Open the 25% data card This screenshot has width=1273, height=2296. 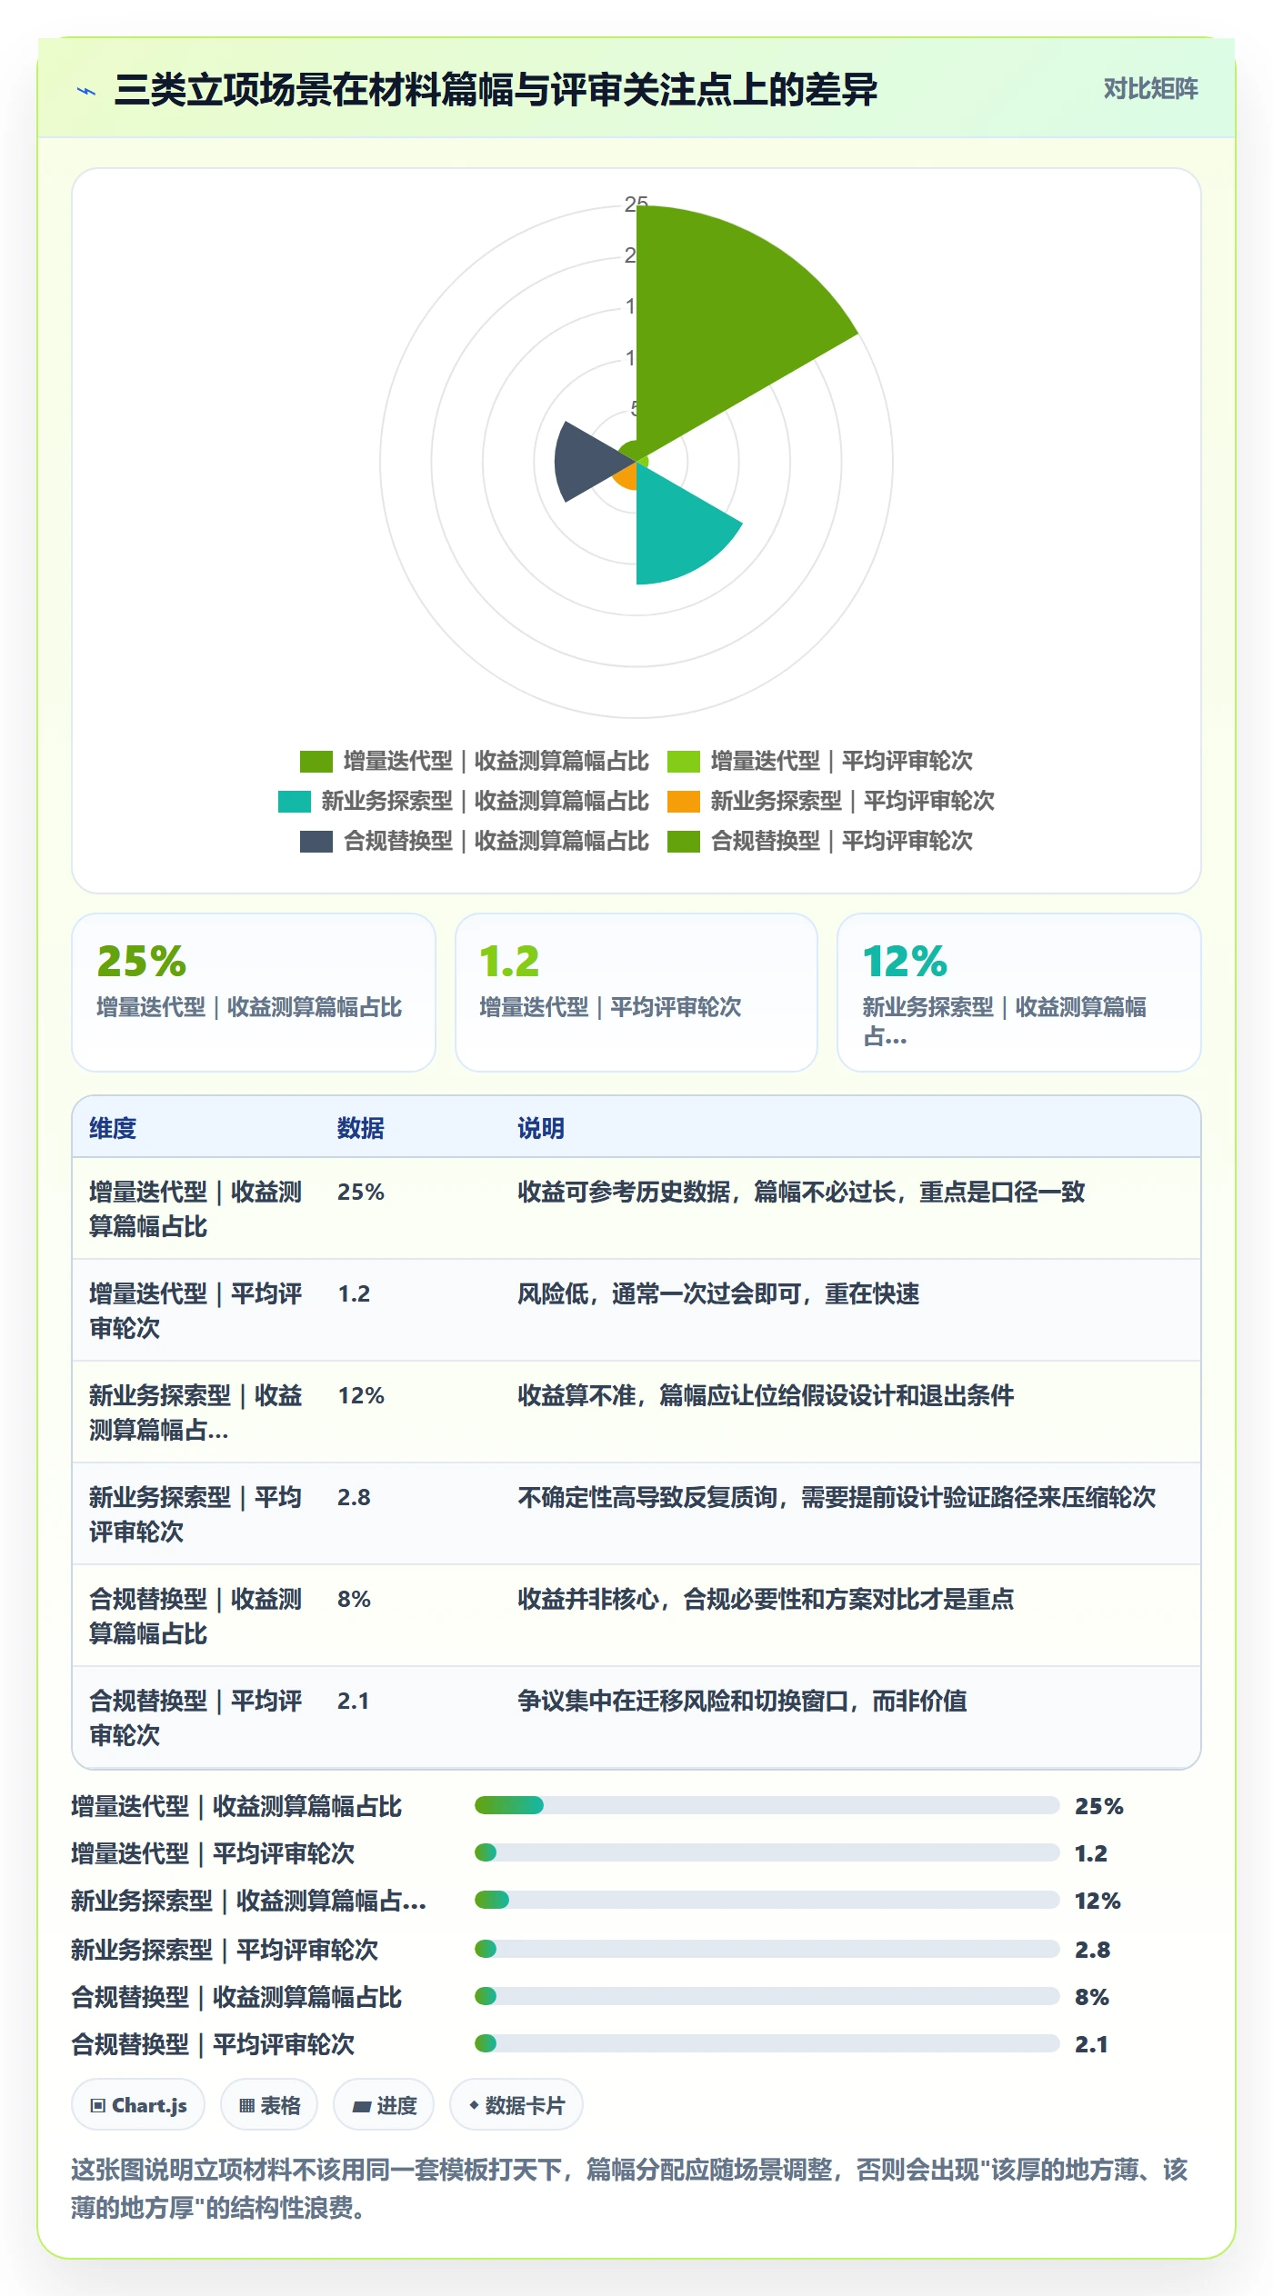tap(254, 993)
